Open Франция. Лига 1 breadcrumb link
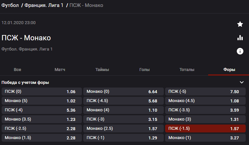 coord(44,5)
